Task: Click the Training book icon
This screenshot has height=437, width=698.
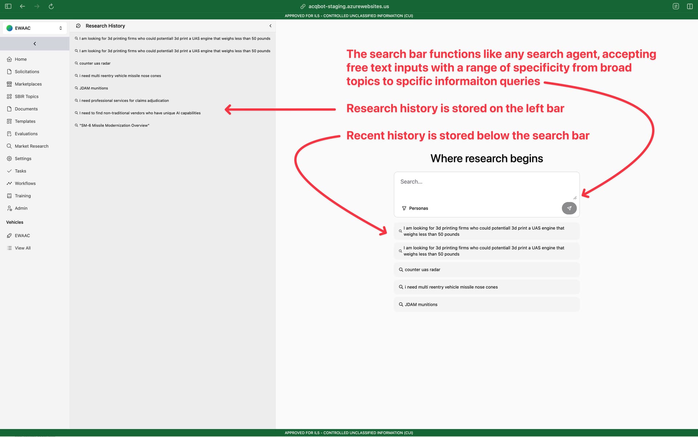Action: coord(9,196)
